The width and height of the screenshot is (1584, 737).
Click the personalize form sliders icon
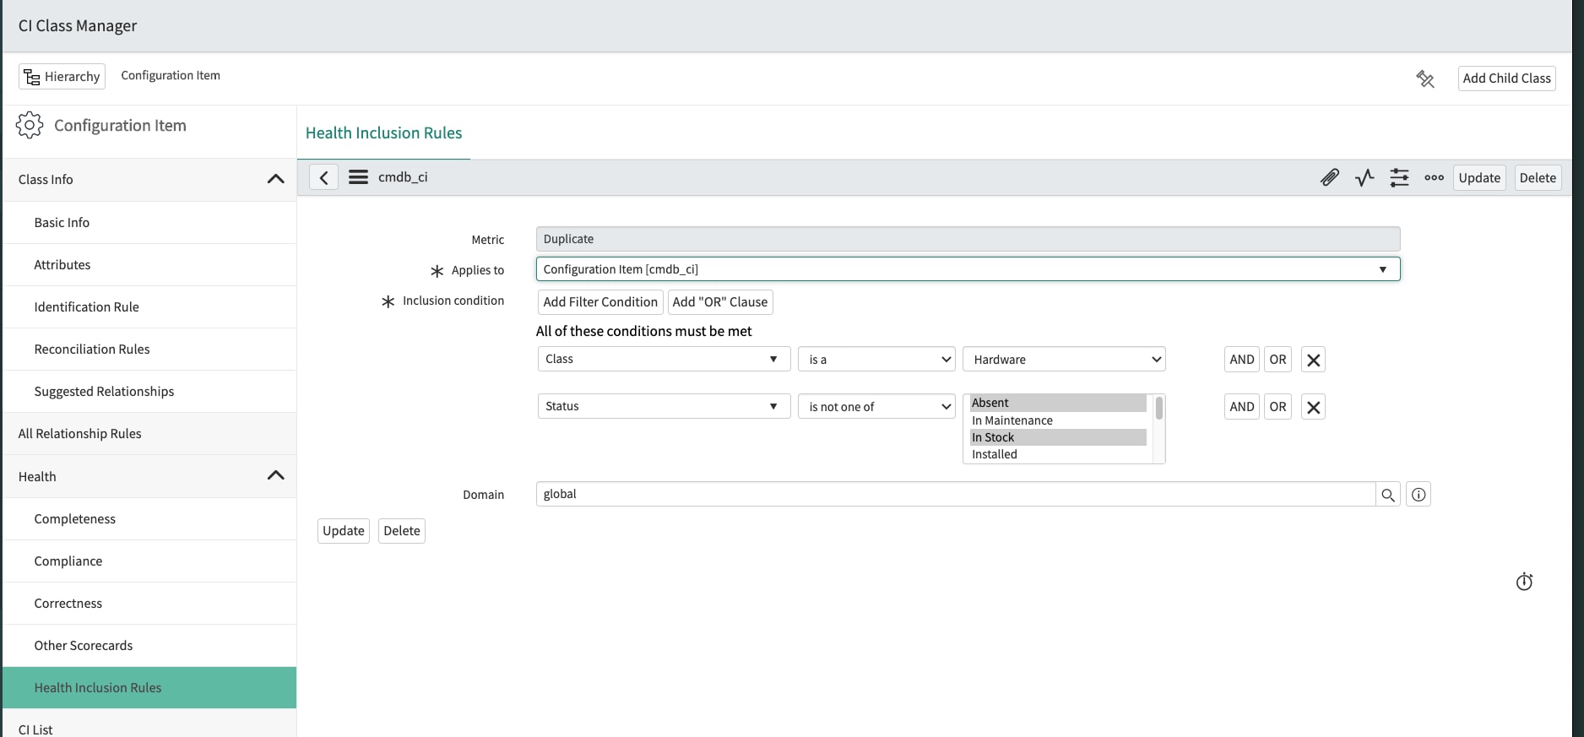click(1399, 177)
